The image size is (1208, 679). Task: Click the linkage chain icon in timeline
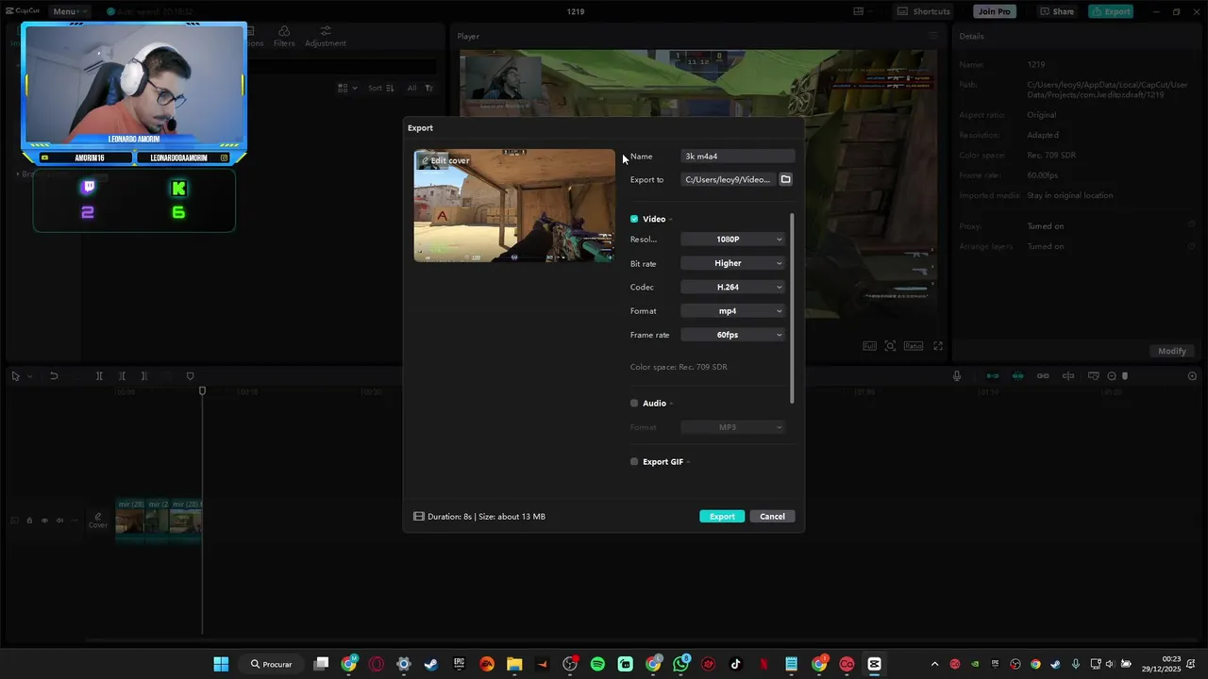1043,376
